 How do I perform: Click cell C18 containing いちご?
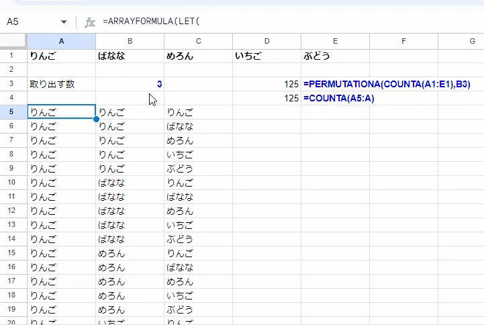pos(199,295)
